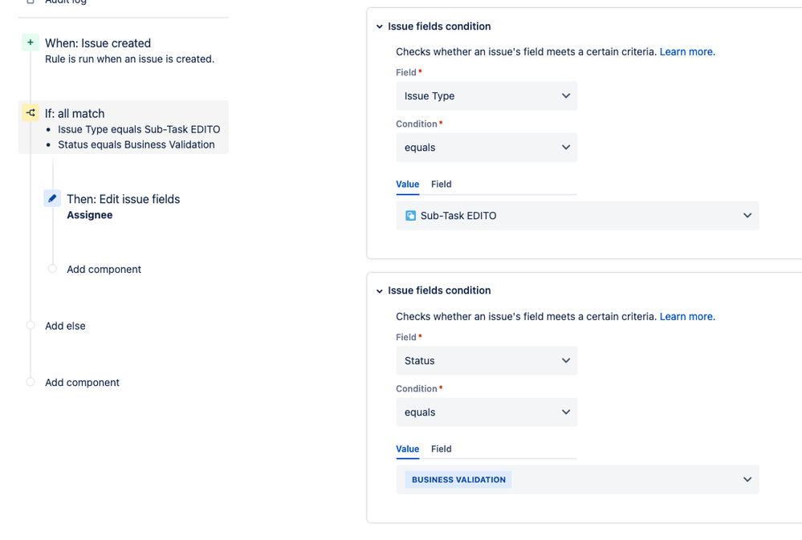The width and height of the screenshot is (802, 540).
Task: Open Learn more link in first condition
Action: pos(687,52)
